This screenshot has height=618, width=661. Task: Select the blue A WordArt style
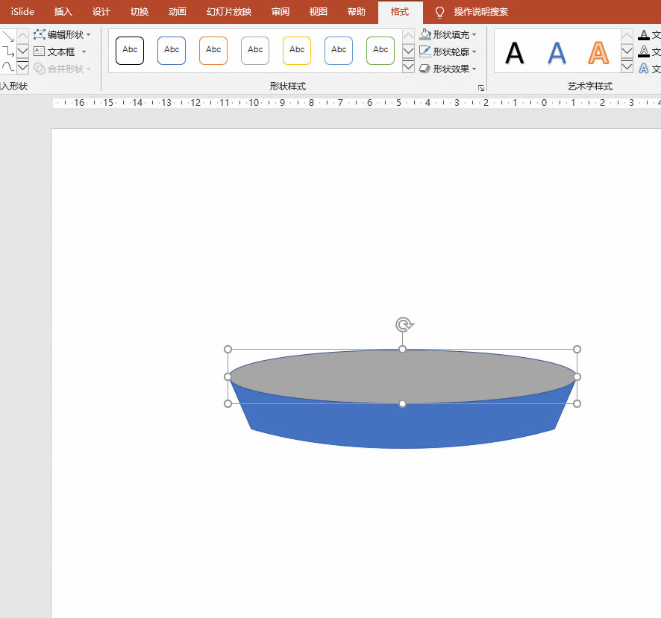pos(557,53)
